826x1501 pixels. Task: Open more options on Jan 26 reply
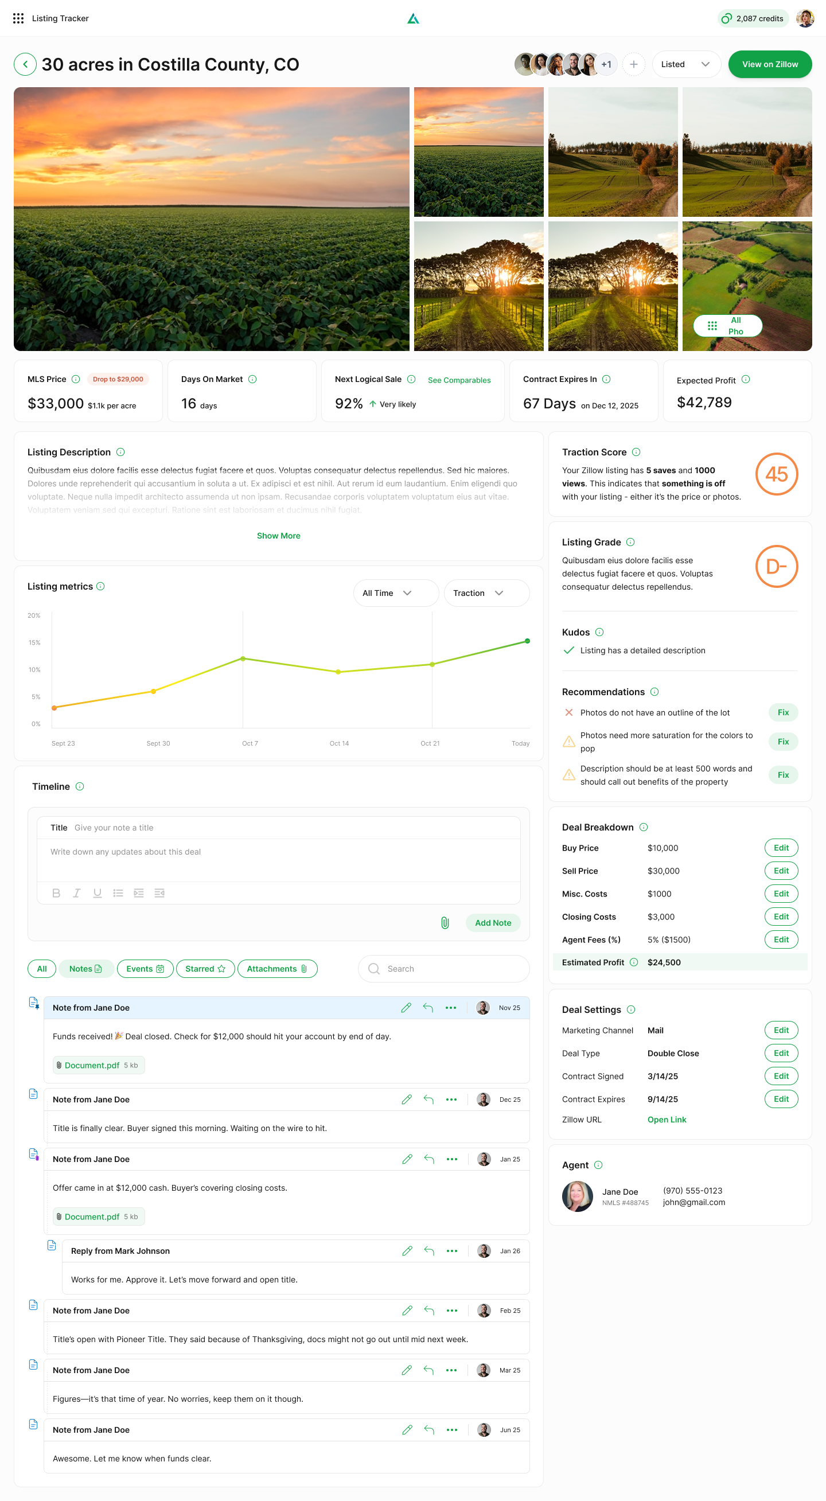point(452,1251)
